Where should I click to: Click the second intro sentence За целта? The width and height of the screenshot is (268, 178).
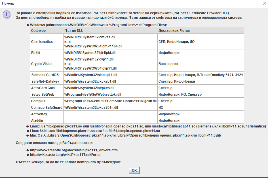point(129,17)
